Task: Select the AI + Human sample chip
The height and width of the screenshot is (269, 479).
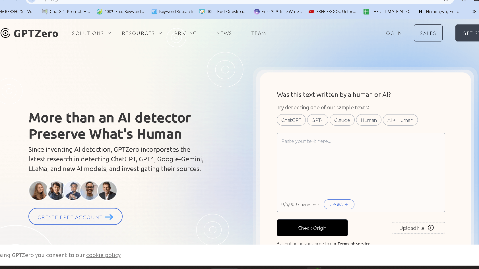Action: [x=400, y=120]
